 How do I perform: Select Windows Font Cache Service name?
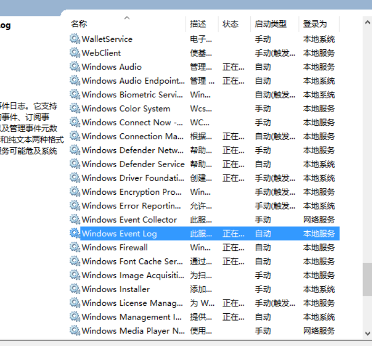[132, 261]
